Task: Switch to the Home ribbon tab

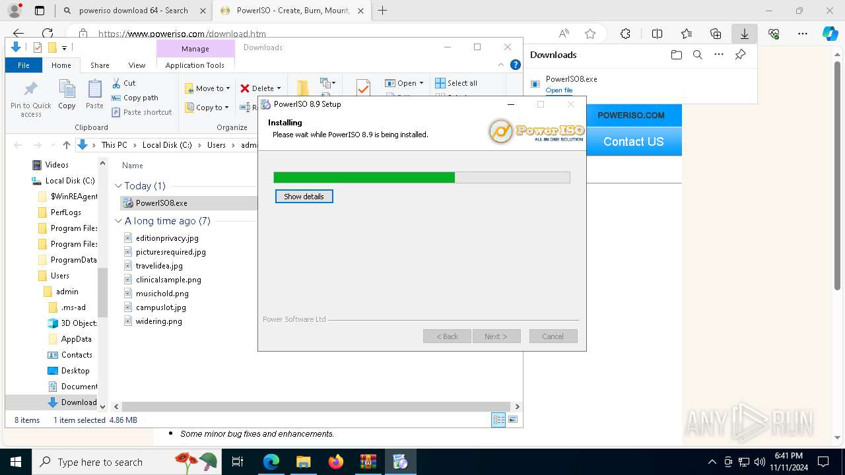Action: [x=61, y=65]
